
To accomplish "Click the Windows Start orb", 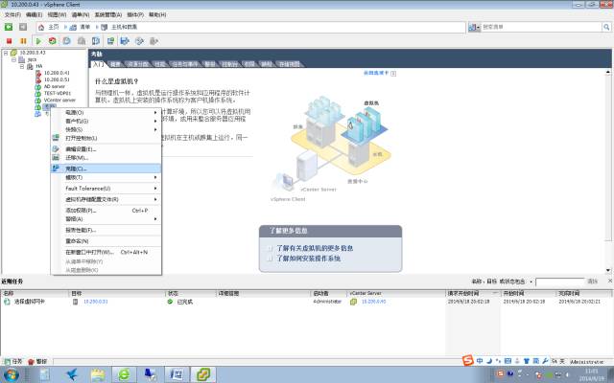I will click(x=12, y=374).
